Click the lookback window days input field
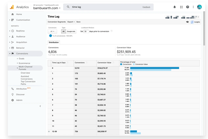The height and width of the screenshot is (139, 208). click(x=86, y=31)
